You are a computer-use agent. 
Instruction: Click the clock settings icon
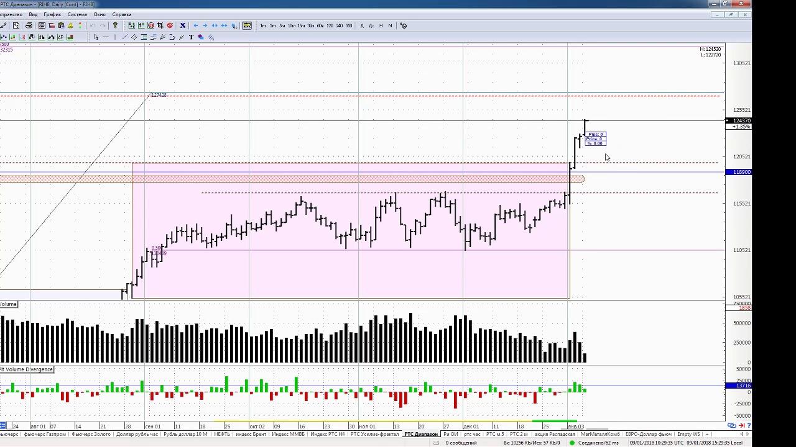[x=404, y=25]
